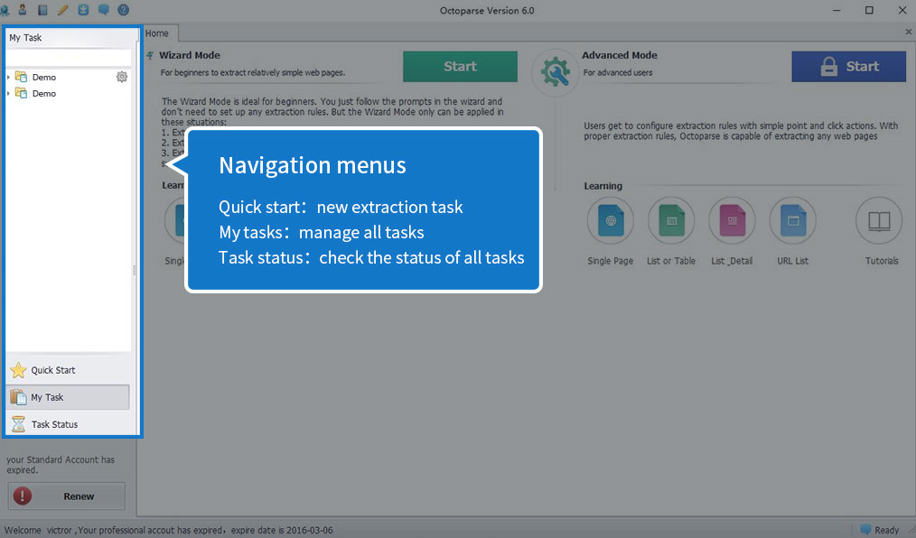Click the 'URL List' label text
Image resolution: width=916 pixels, height=538 pixels.
(793, 261)
